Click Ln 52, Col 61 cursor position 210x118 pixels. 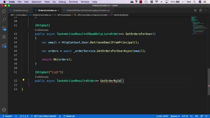(x=162, y=116)
